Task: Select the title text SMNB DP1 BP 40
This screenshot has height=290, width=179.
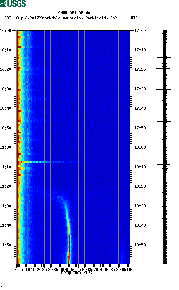Action: click(x=74, y=13)
